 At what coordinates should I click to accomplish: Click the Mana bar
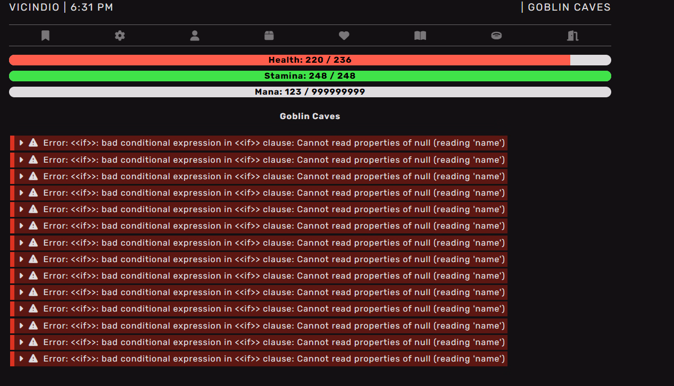pos(310,92)
